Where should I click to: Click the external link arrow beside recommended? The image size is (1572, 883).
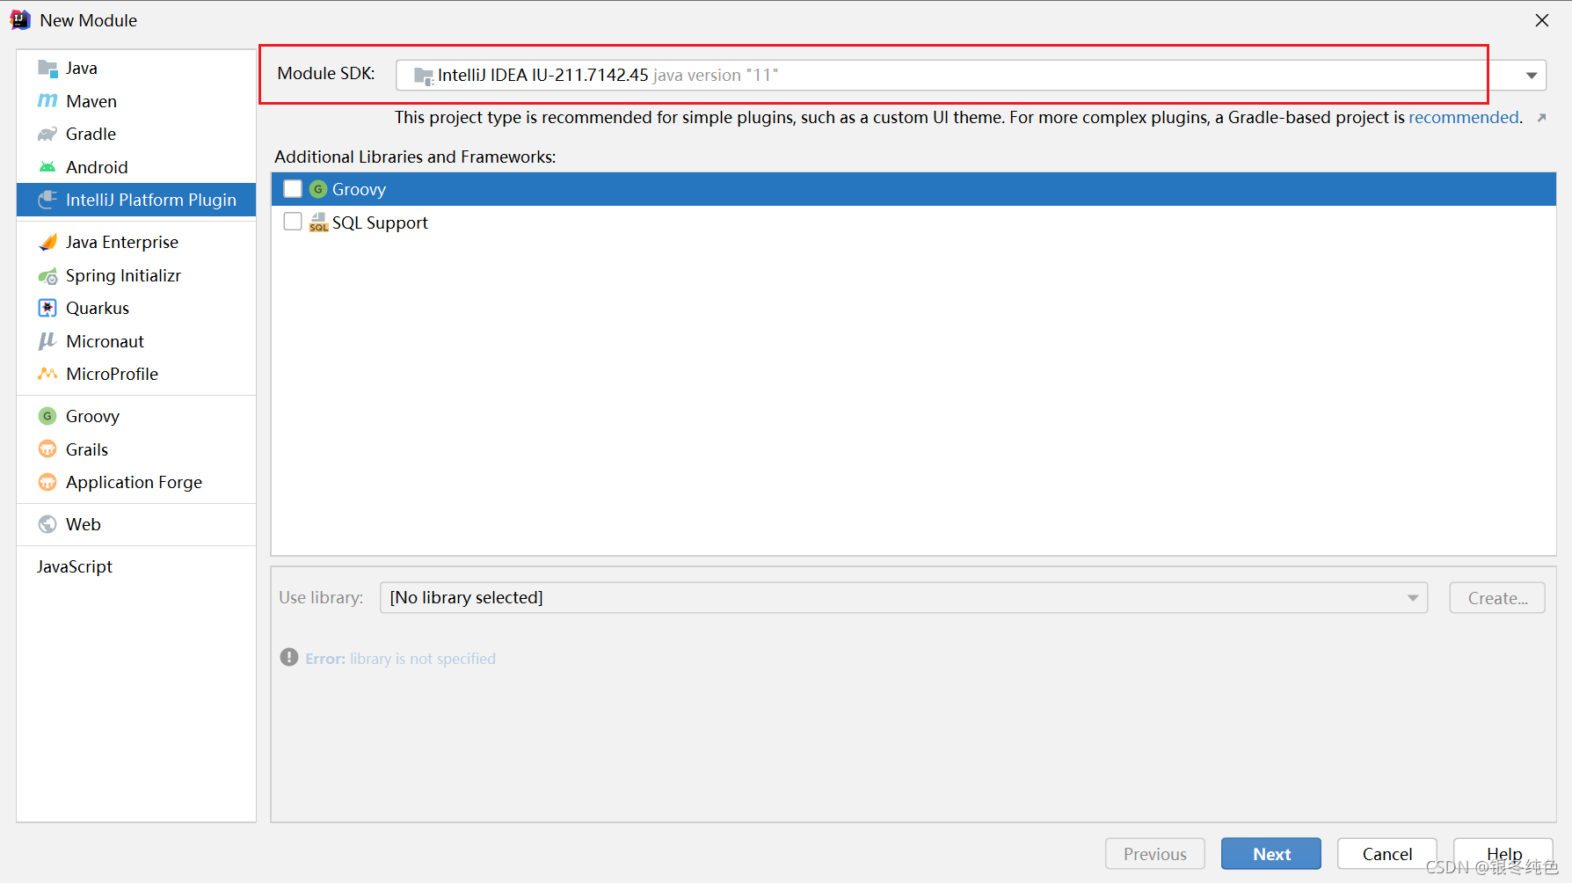coord(1541,118)
